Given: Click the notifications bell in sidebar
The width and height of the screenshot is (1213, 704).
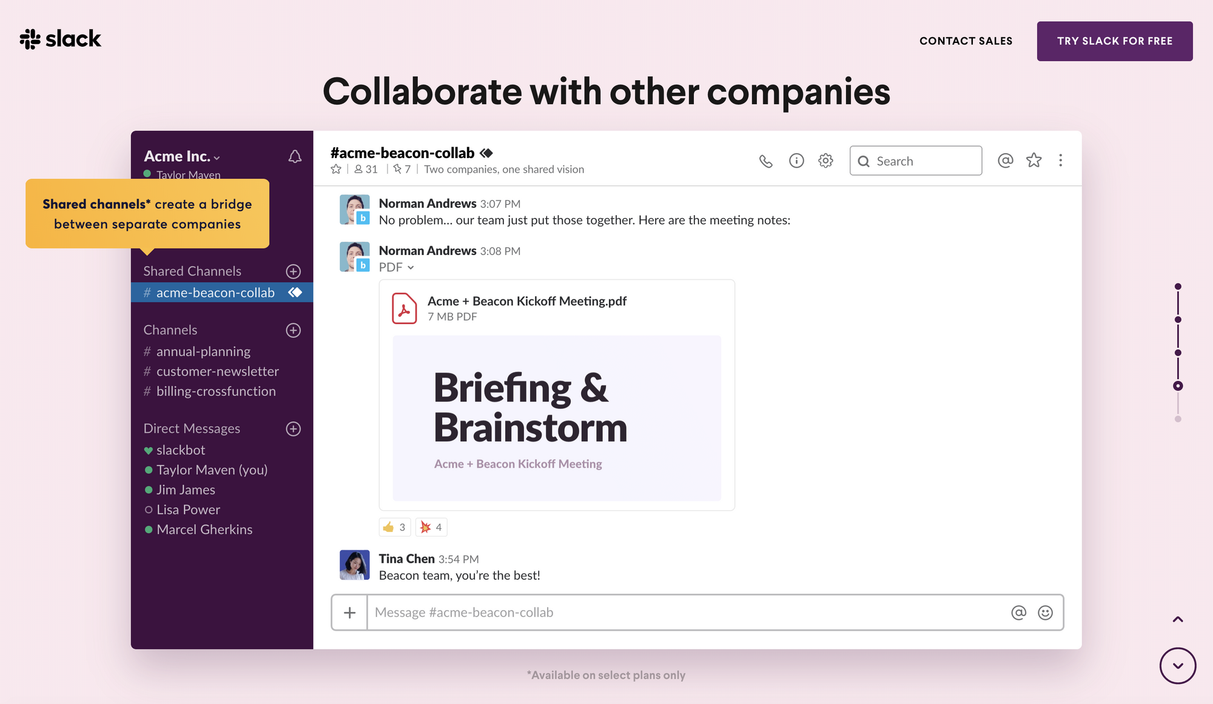Looking at the screenshot, I should (x=295, y=157).
